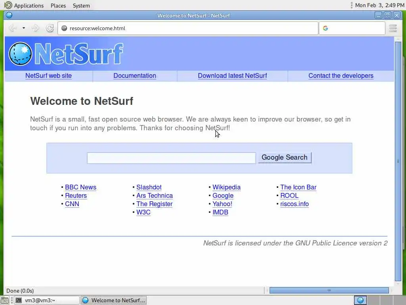Click the NetSurf window menu icon in title bar
The height and width of the screenshot is (305, 406).
9,15
